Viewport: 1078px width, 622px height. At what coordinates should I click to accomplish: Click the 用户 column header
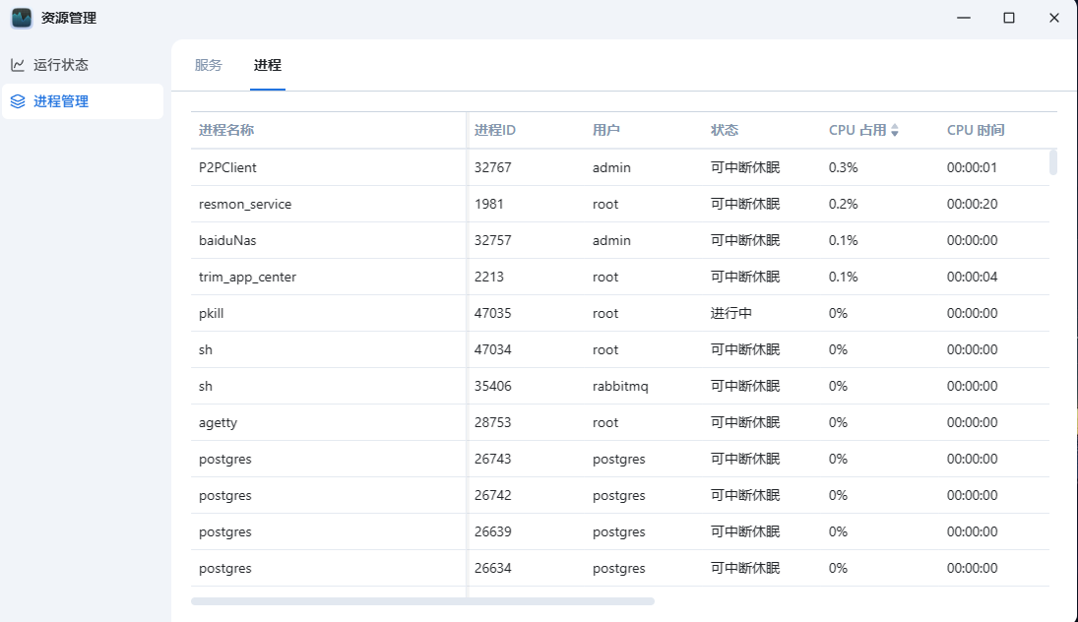click(x=606, y=130)
